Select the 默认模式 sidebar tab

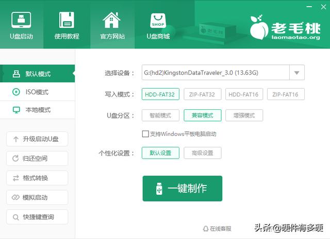click(38, 74)
